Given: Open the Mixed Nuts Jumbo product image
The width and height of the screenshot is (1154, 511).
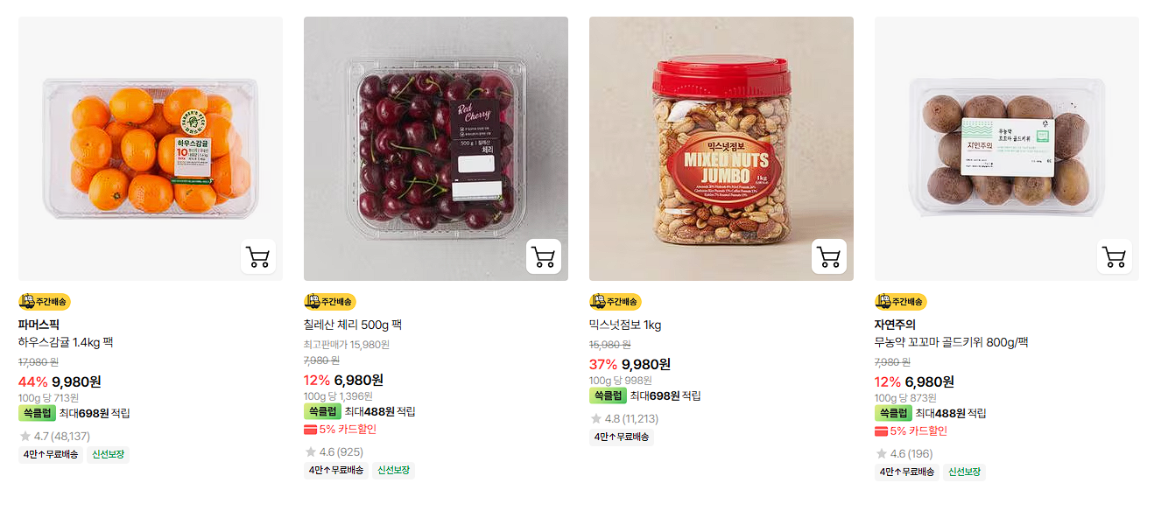Looking at the screenshot, I should [721, 149].
